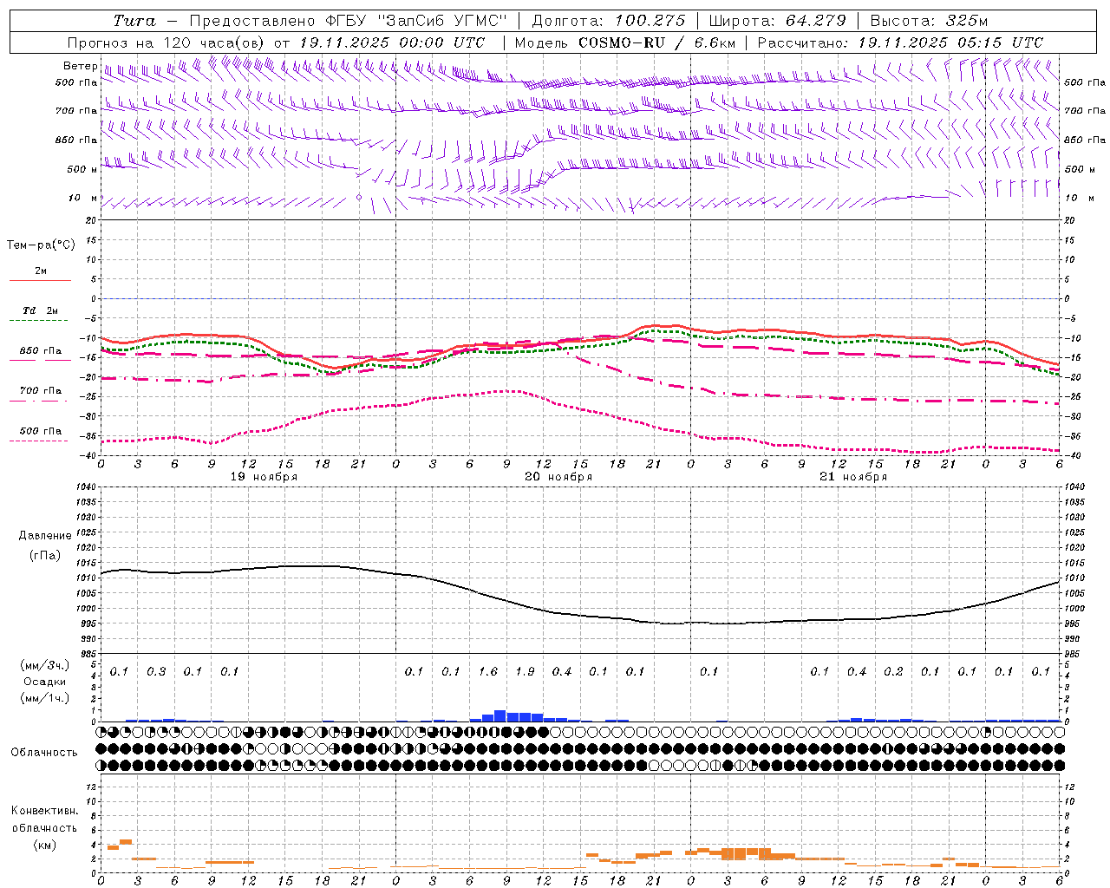Viewport: 1110px width, 888px height.
Task: Click "Модель COSMO-RU / 6.6км" label
Action: point(625,42)
